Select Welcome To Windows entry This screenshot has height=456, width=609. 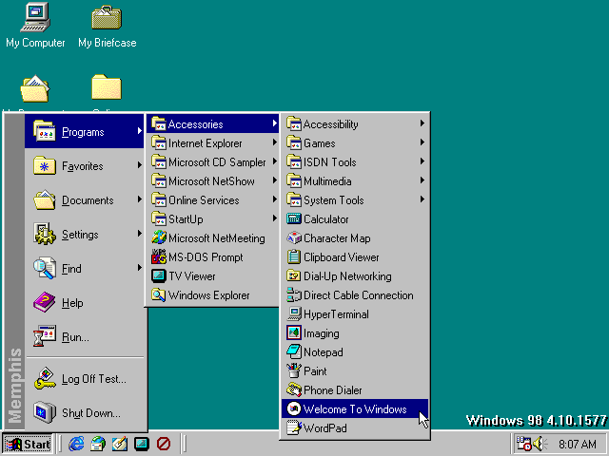coord(355,409)
